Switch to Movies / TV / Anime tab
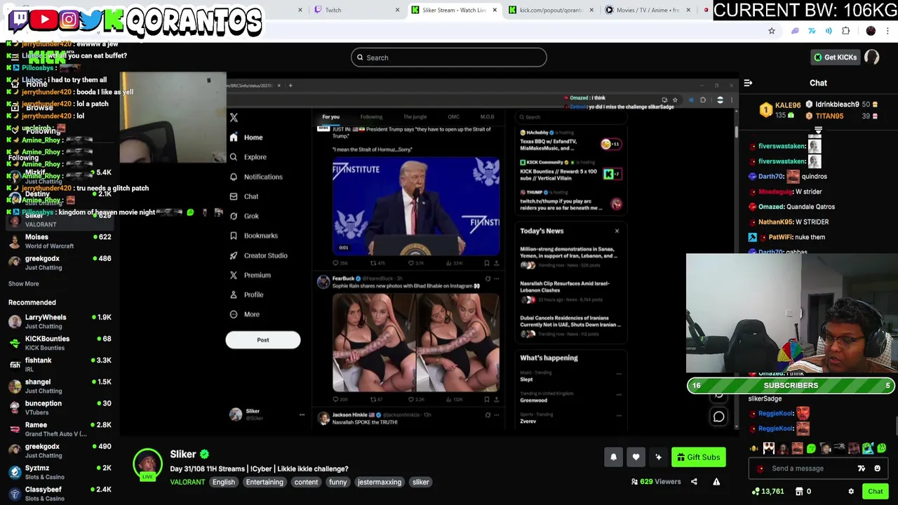The height and width of the screenshot is (505, 898). (648, 10)
